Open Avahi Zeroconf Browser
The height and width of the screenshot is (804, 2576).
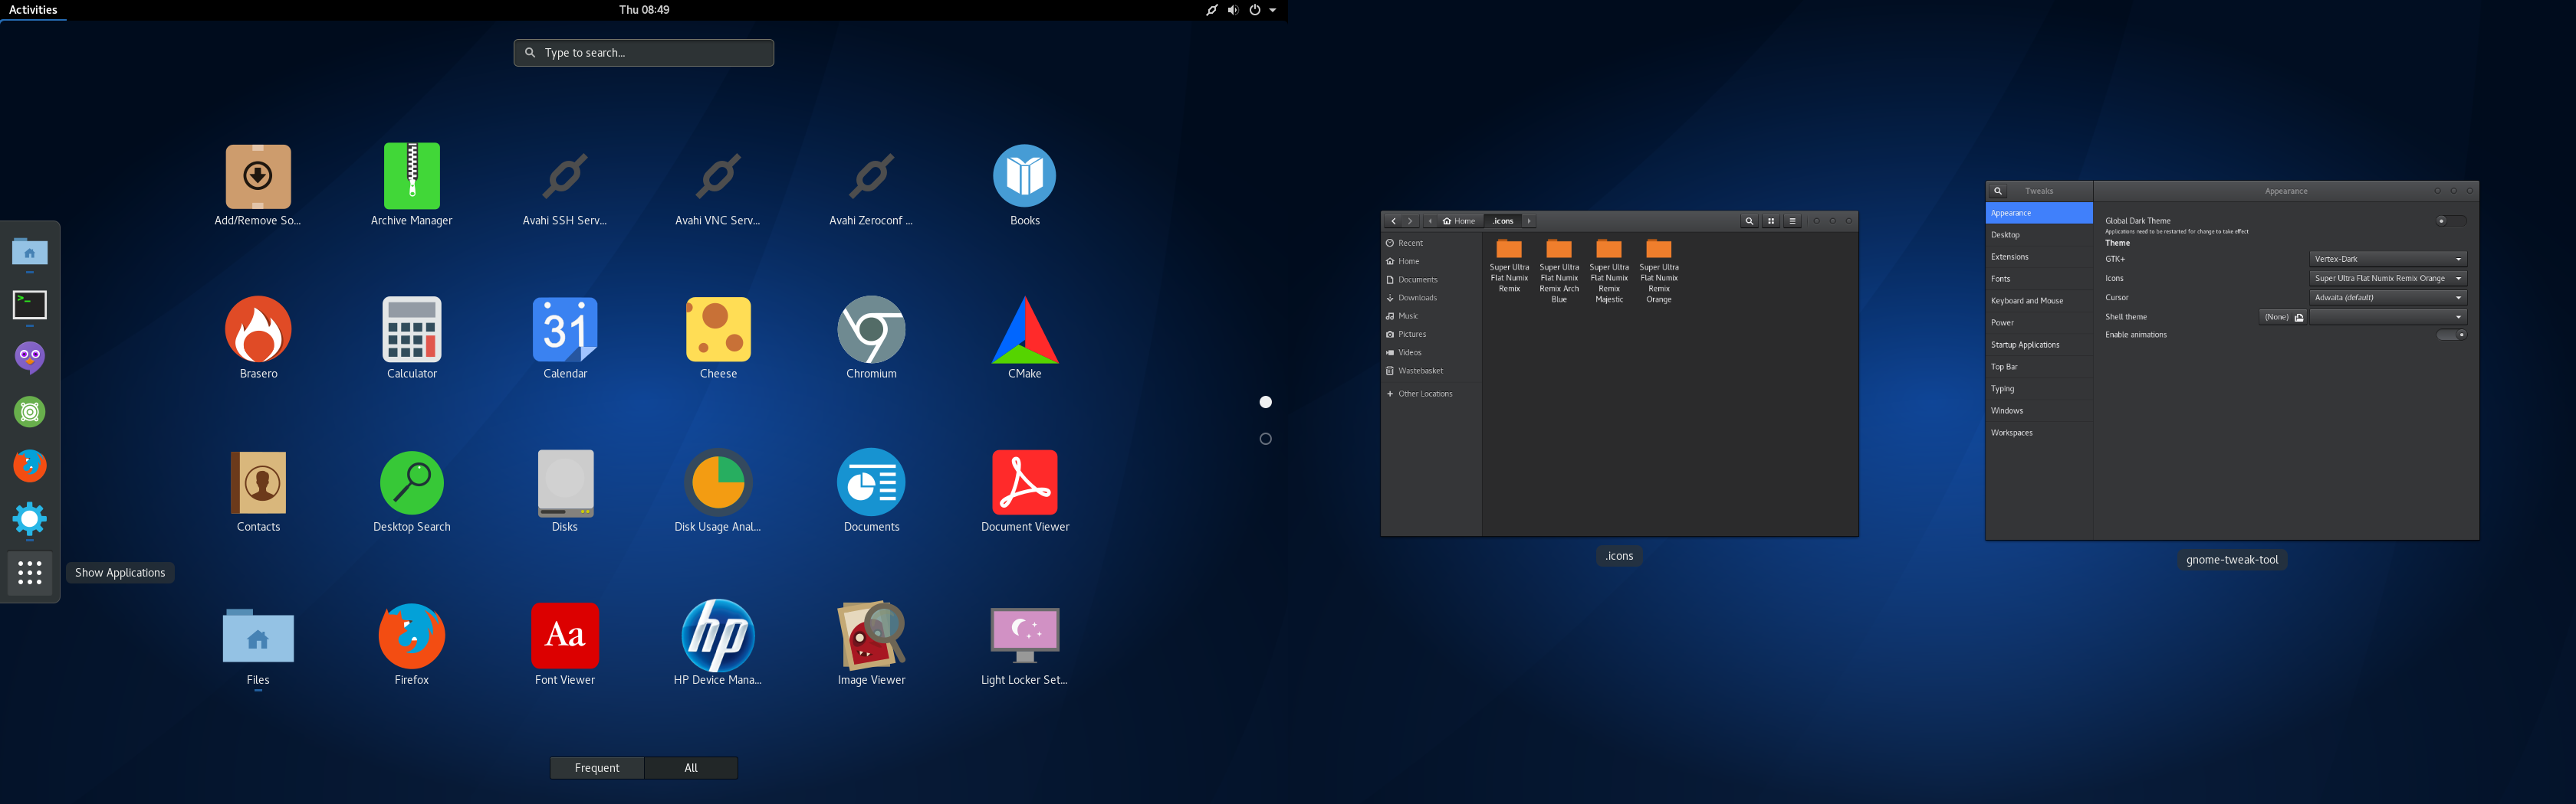pyautogui.click(x=871, y=186)
